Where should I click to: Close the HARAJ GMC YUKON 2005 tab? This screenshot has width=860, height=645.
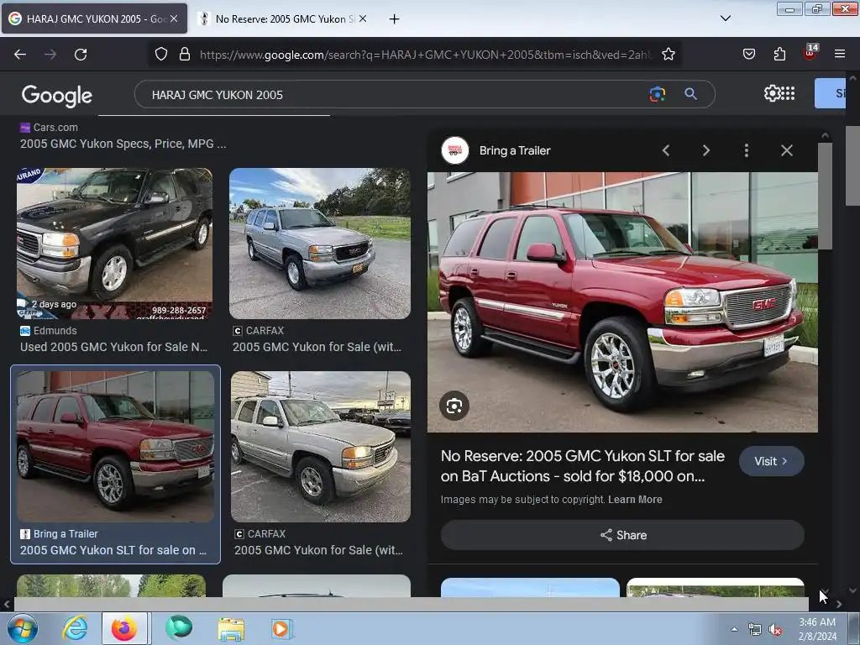pos(174,18)
